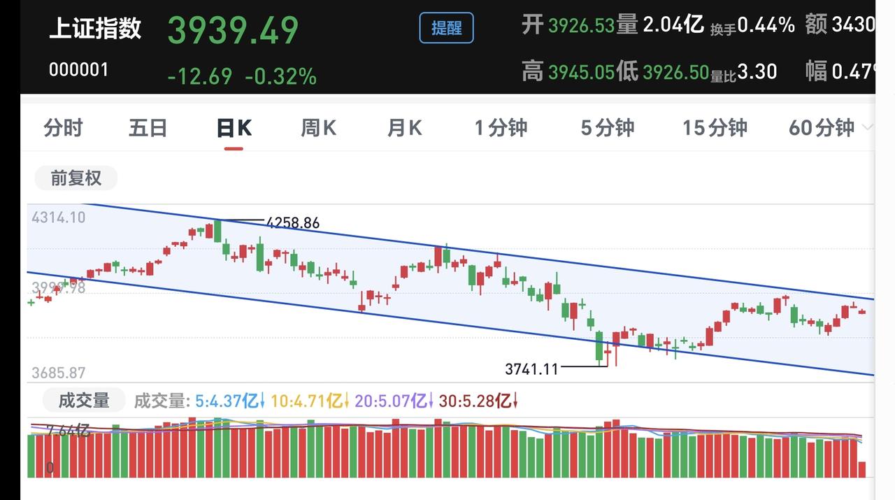Switch to 周K weekly candlesticks
The image size is (895, 500).
click(x=319, y=128)
